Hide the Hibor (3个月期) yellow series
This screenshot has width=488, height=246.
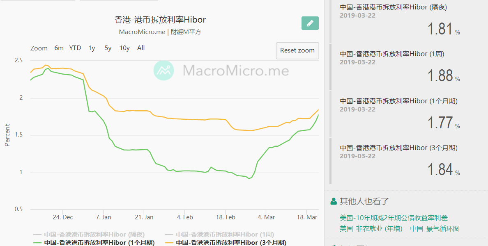coord(226,243)
